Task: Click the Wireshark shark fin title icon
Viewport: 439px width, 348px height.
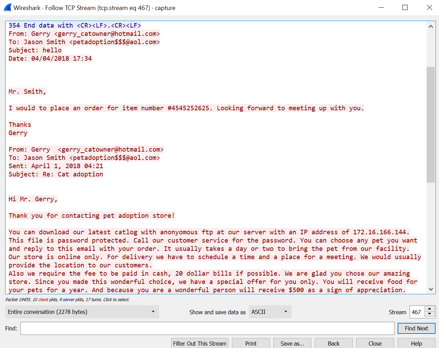Action: [7, 7]
